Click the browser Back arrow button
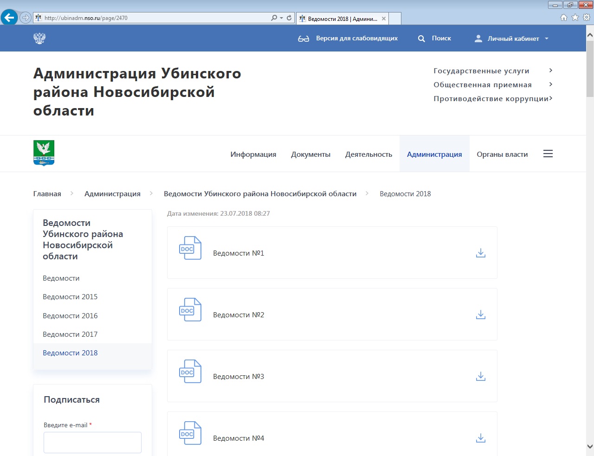This screenshot has height=456, width=594. (x=9, y=18)
